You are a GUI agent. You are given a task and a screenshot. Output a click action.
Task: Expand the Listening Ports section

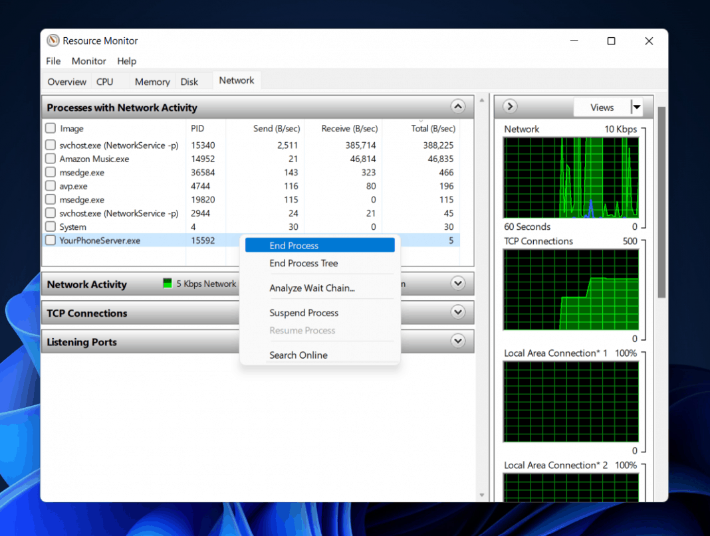[457, 341]
